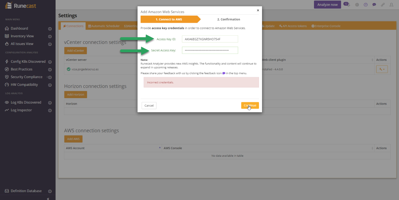Open the wrench actions dropdown for vCenter

(x=382, y=69)
